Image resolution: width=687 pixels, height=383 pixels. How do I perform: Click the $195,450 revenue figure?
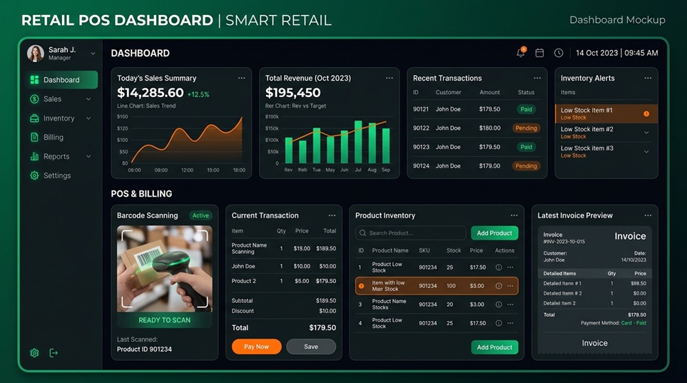tap(292, 93)
